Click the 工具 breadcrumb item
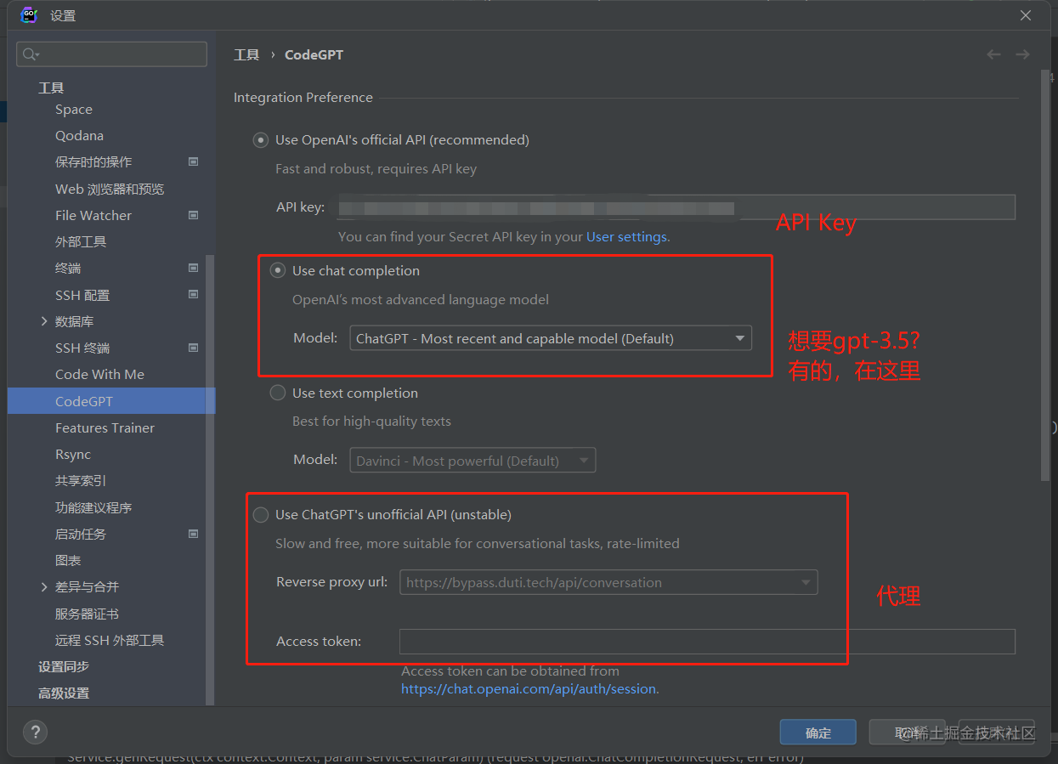Image resolution: width=1058 pixels, height=764 pixels. [x=246, y=54]
